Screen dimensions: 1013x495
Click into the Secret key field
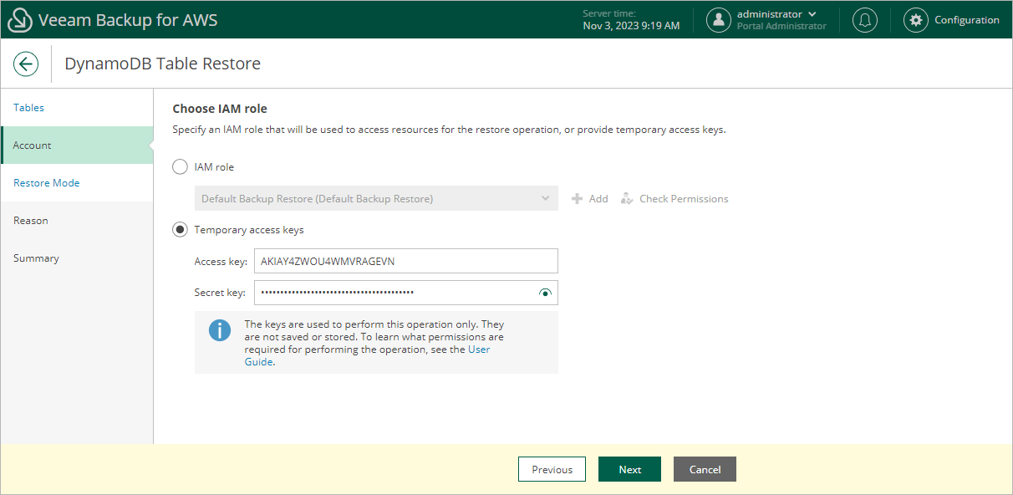pyautogui.click(x=405, y=293)
